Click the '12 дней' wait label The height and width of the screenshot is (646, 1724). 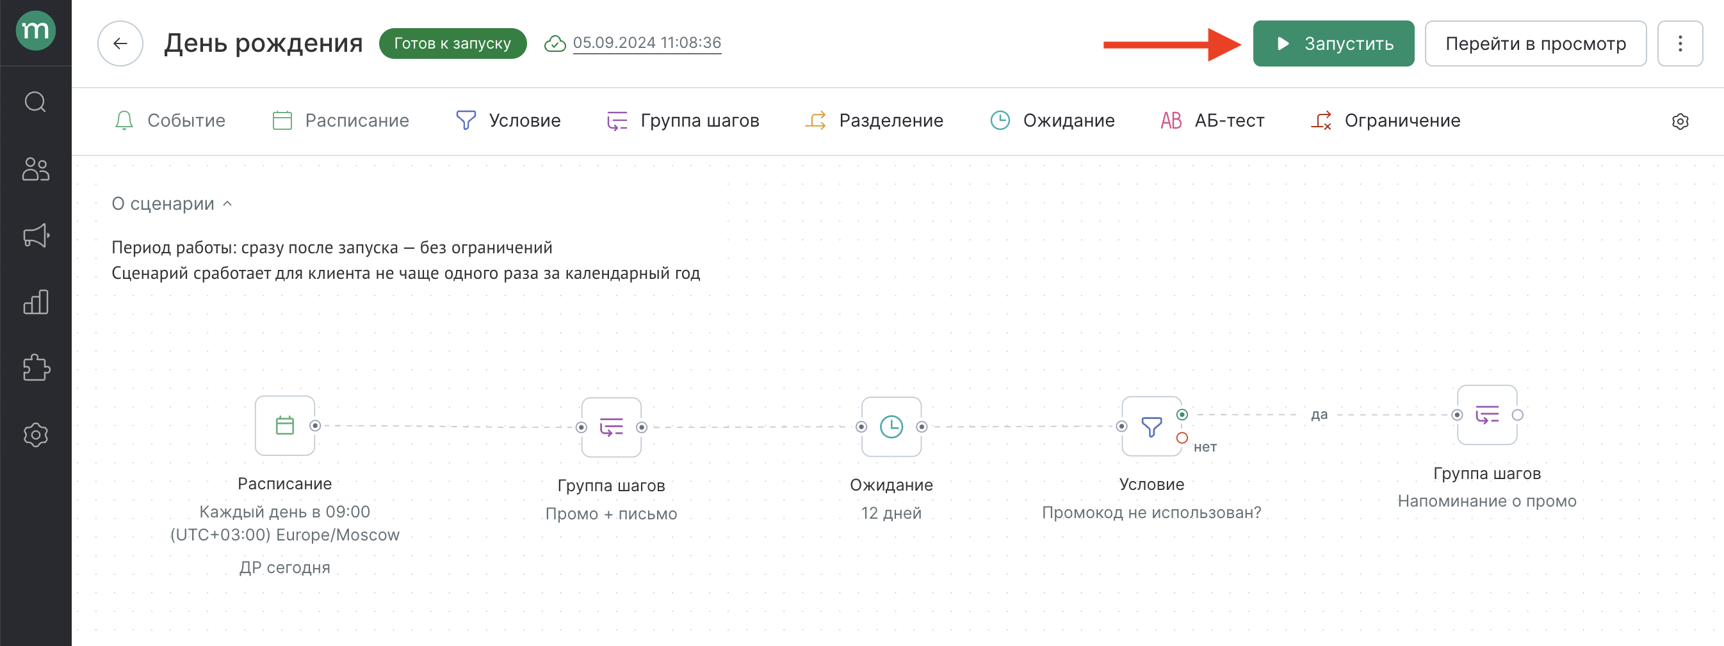point(891,513)
